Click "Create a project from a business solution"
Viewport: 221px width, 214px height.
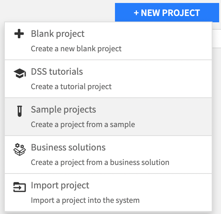pos(100,162)
